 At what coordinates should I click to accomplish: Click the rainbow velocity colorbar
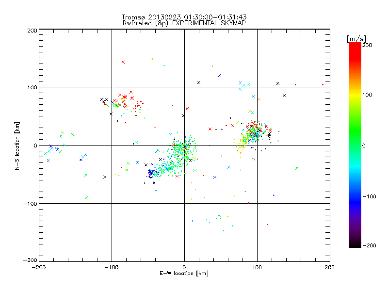point(355,145)
